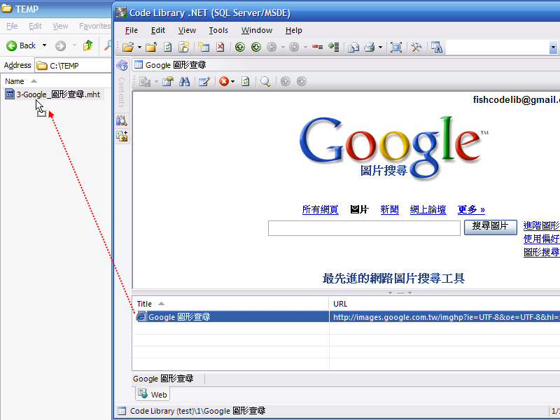Expand the grey forward arrow dropdown in main toolbar

(x=305, y=47)
